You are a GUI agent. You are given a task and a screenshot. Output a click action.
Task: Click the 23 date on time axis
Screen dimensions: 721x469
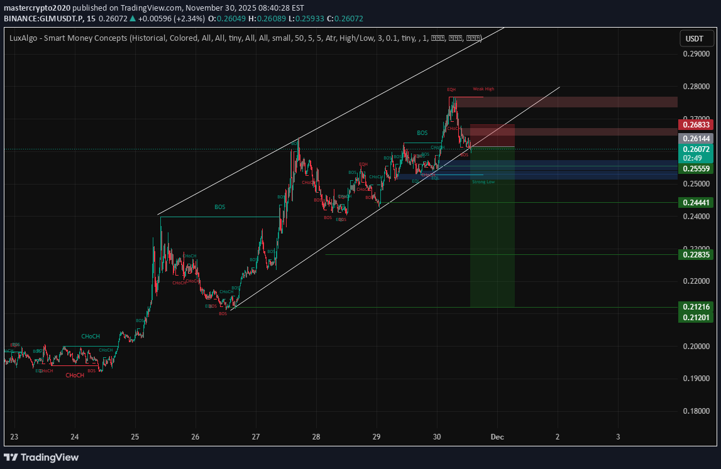pos(14,436)
